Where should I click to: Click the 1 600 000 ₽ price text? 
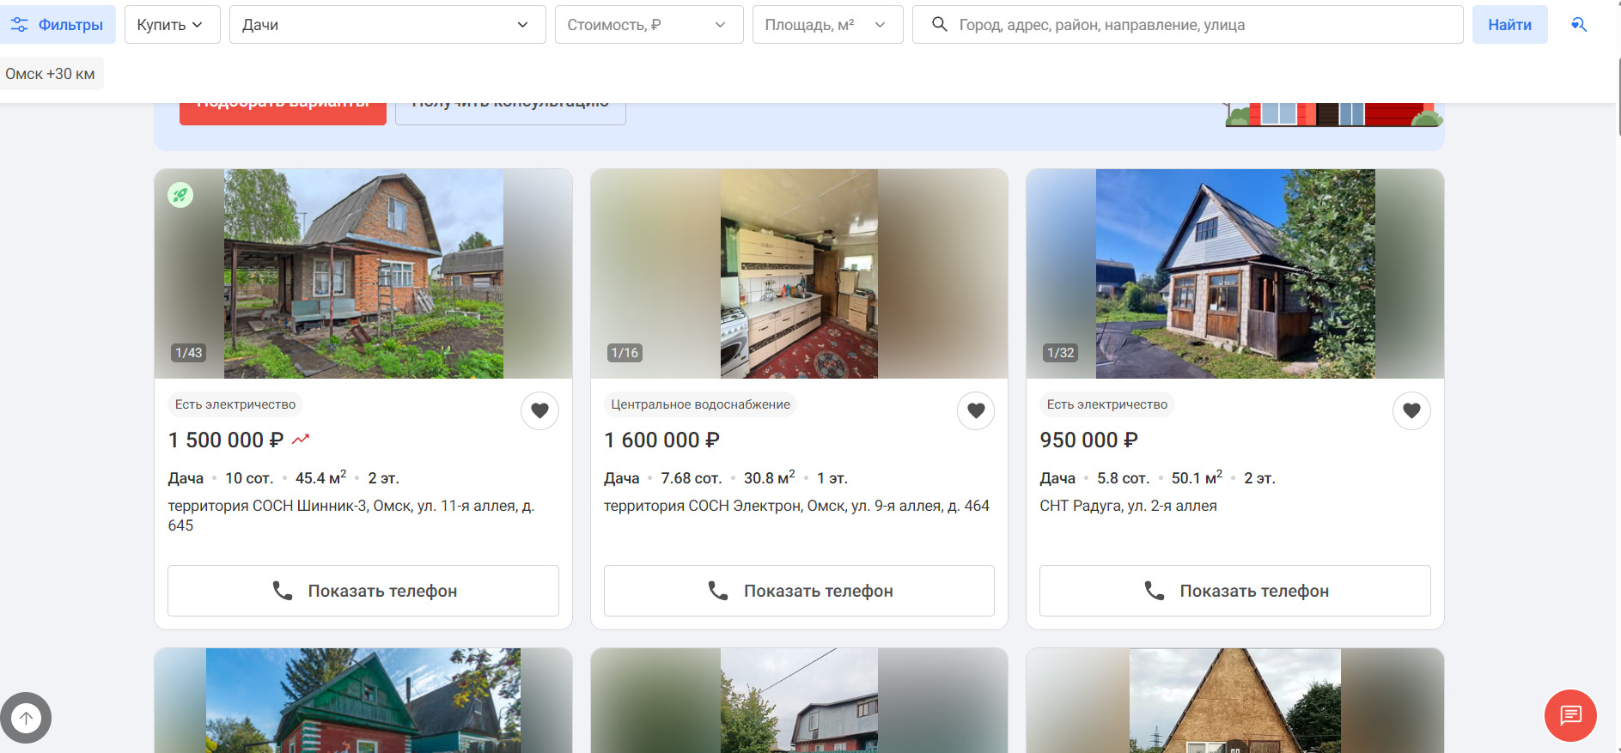point(661,440)
